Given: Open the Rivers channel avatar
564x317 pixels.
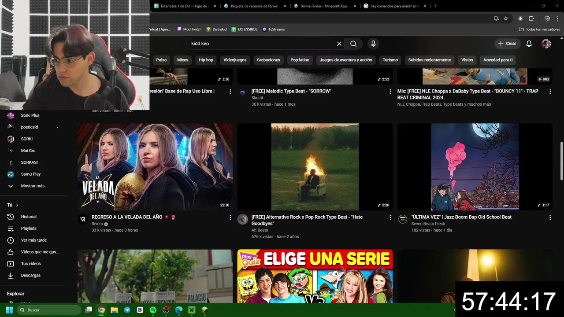Looking at the screenshot, I should pyautogui.click(x=83, y=219).
